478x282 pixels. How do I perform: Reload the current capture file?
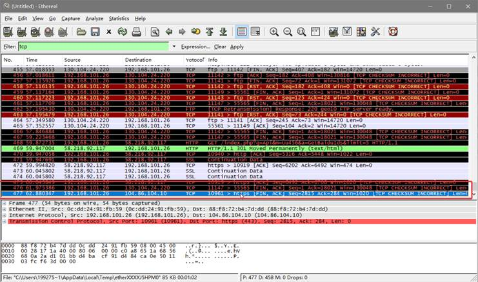pyautogui.click(x=123, y=32)
